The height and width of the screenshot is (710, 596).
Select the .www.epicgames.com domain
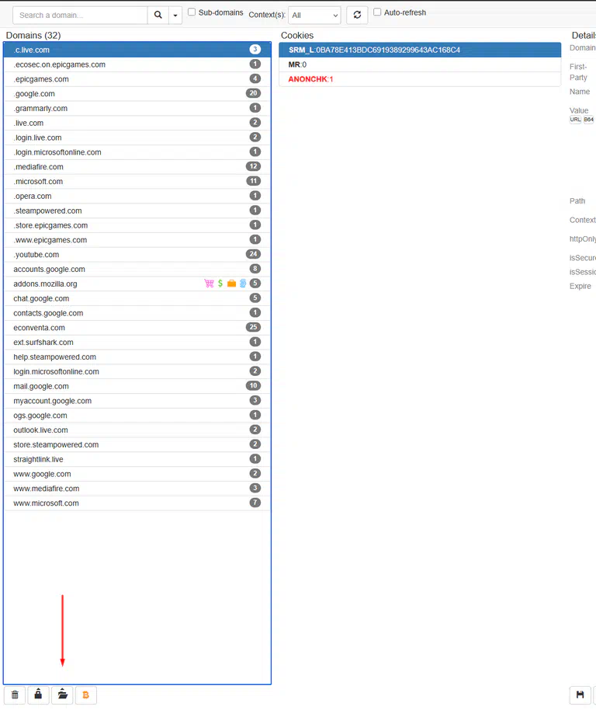[137, 240]
